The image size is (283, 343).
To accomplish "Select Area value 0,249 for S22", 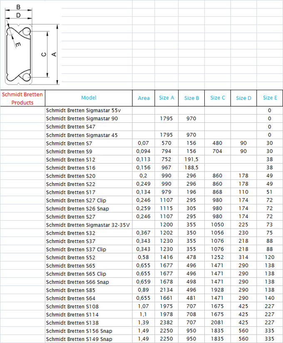I will coord(144,184).
